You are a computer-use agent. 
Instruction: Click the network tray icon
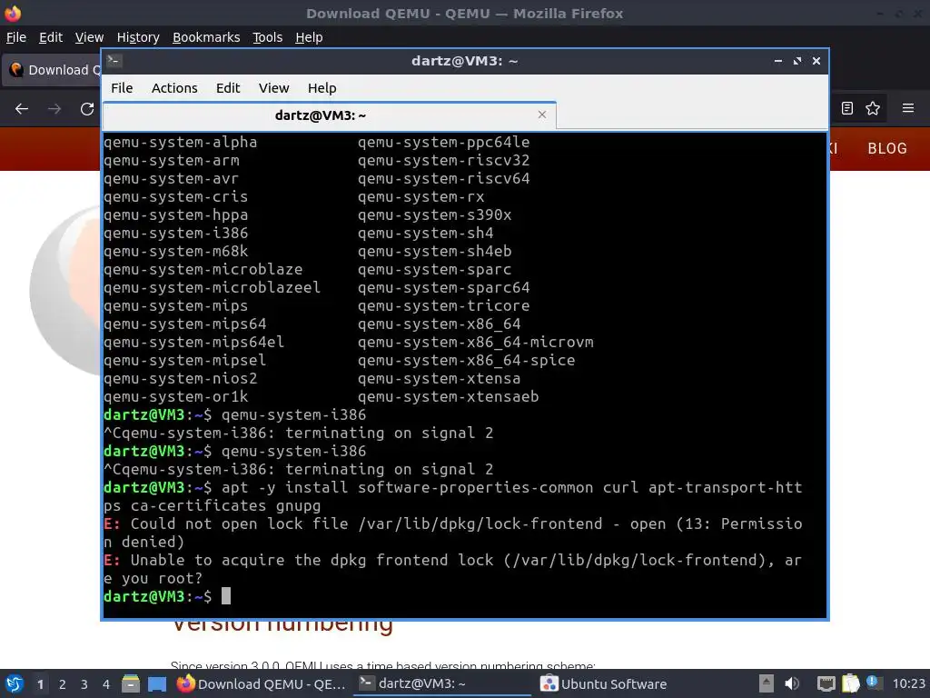click(826, 683)
